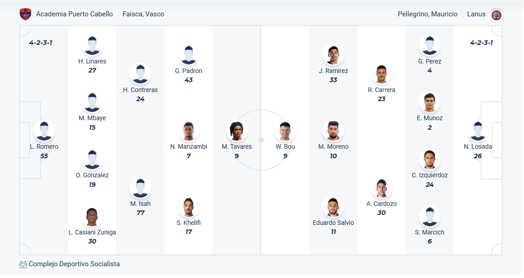Click N. Manzambi's player photo
524x278 pixels.
pyautogui.click(x=188, y=131)
